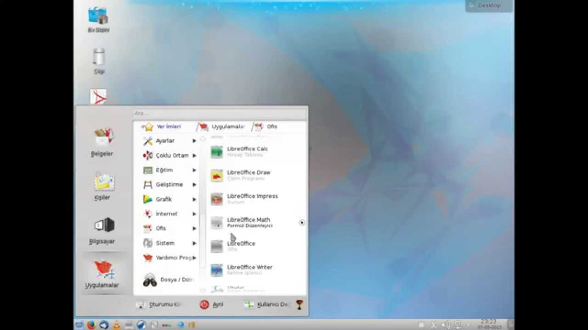The image size is (588, 330).
Task: Expand the Ofis submenu
Action: (x=170, y=228)
